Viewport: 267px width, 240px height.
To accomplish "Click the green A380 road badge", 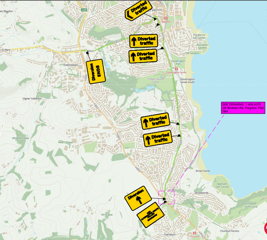I will [84, 10].
